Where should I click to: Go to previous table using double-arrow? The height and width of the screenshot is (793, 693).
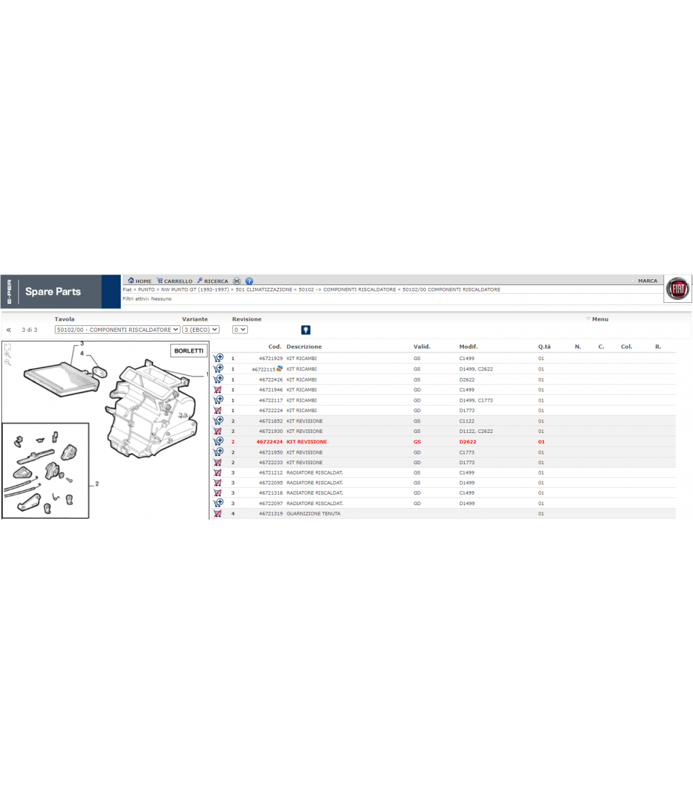coord(9,330)
